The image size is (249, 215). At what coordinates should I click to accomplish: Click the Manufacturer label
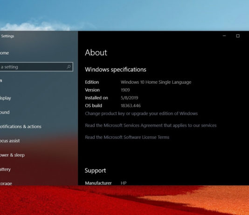pos(98,183)
